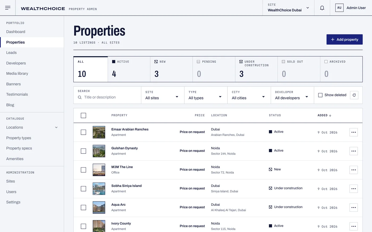
Task: Open actions menu for Emaar Arabian Ranches
Action: point(354,132)
